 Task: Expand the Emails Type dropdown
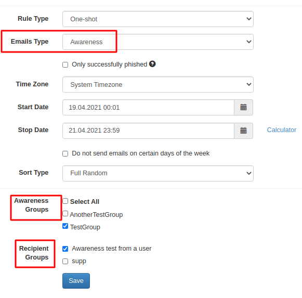(158, 42)
